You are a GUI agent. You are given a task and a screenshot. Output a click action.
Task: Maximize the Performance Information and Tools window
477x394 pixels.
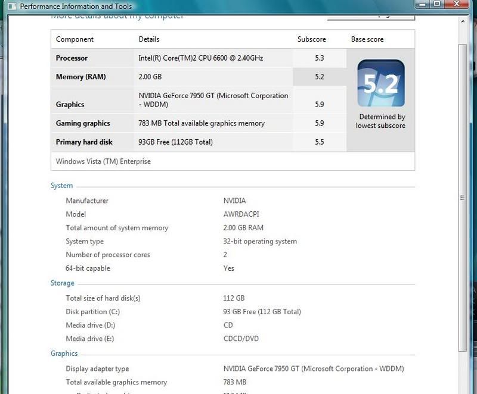click(437, 4)
